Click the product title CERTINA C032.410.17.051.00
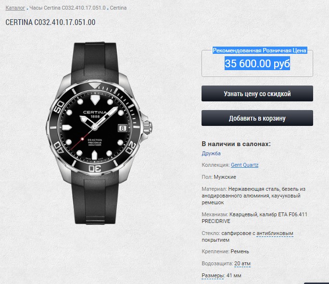The image size is (329, 284). click(x=51, y=22)
